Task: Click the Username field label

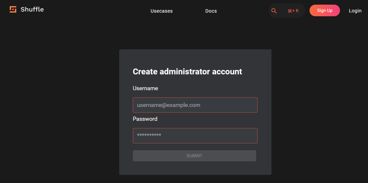Action: click(x=145, y=88)
